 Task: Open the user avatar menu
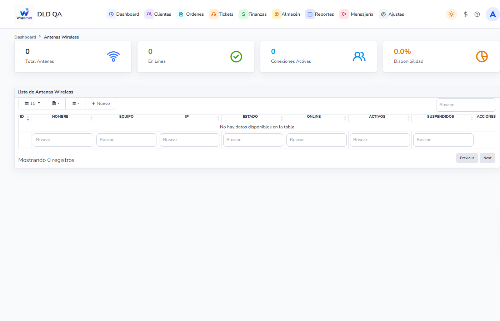tap(493, 14)
